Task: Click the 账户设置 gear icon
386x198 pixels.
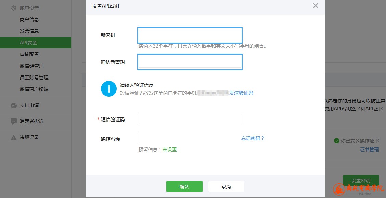Action: point(13,8)
